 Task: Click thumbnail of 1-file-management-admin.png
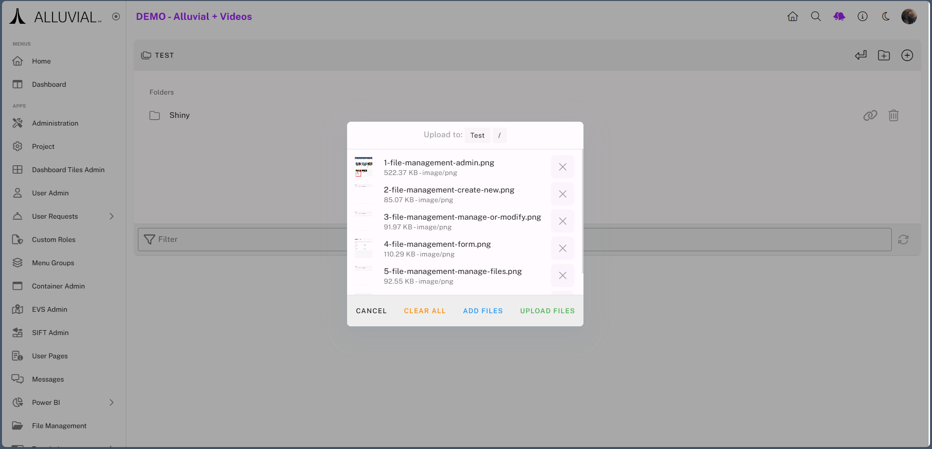pyautogui.click(x=364, y=167)
